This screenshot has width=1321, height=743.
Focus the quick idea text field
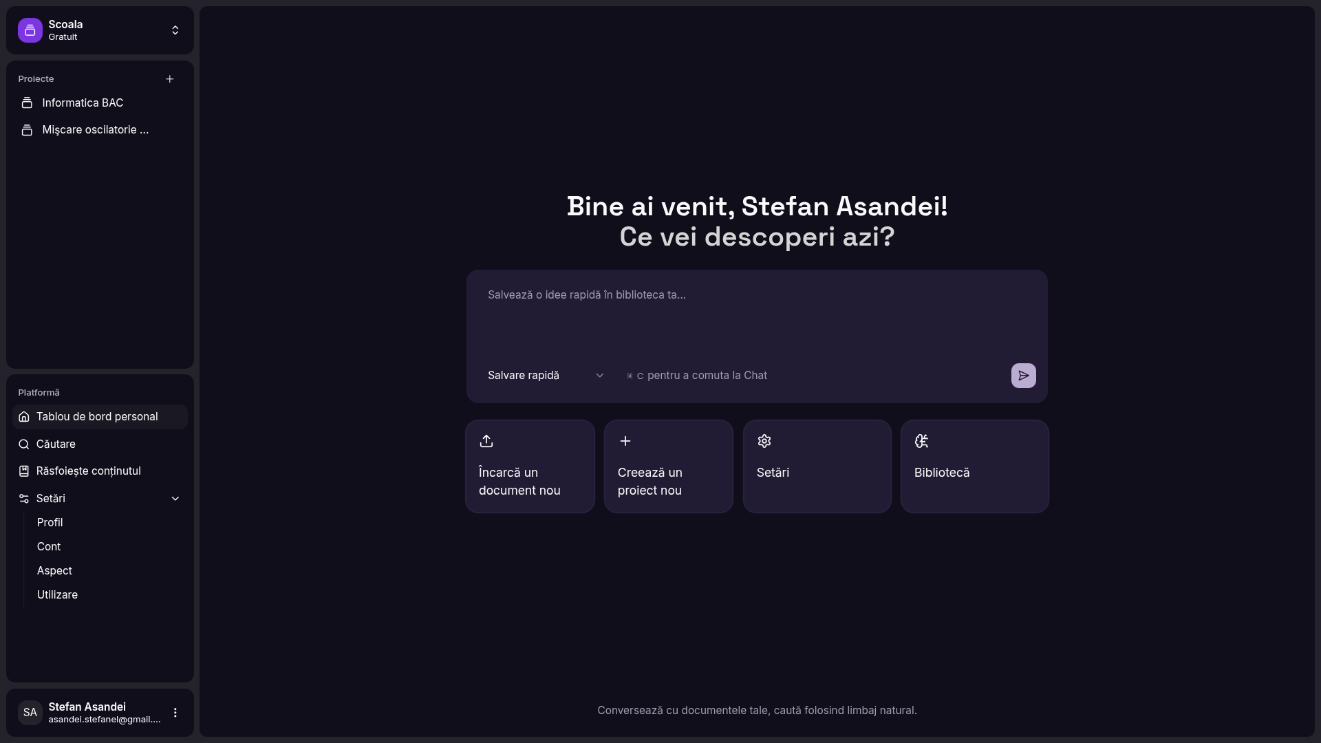tap(757, 316)
